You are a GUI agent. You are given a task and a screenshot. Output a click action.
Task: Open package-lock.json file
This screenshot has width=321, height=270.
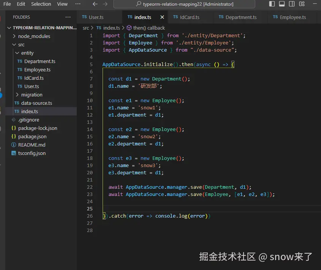point(41,128)
